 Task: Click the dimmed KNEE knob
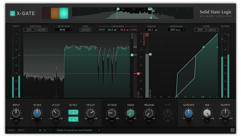pyautogui.click(x=168, y=113)
